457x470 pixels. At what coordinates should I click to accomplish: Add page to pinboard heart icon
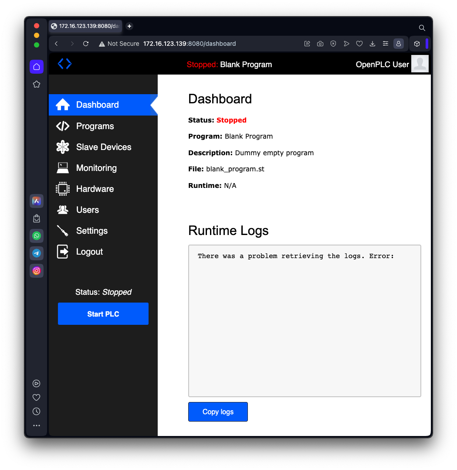pyautogui.click(x=359, y=44)
